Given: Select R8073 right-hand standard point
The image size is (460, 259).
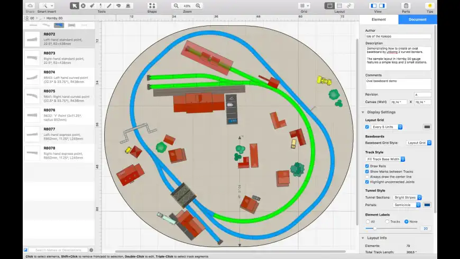Looking at the screenshot, I should (x=59, y=58).
